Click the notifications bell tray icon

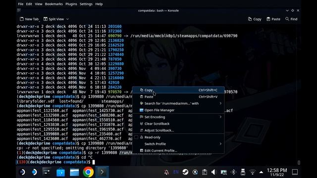point(166,172)
